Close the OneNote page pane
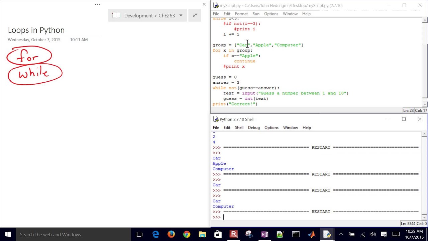Viewport: 428px width, 241px height. tap(204, 4)
